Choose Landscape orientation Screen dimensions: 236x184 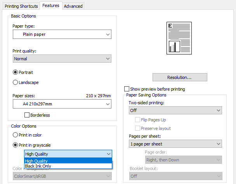(x=16, y=82)
